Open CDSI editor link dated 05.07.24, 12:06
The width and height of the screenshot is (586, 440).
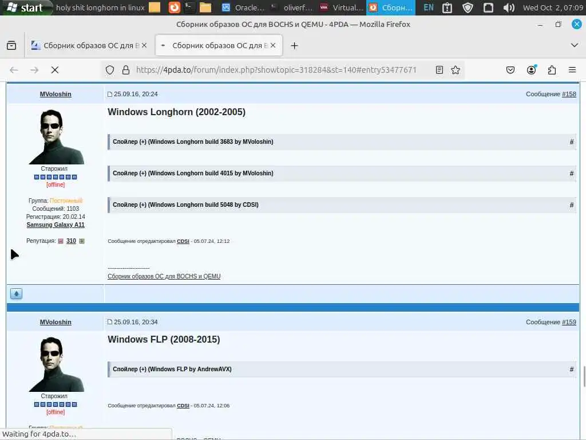pyautogui.click(x=183, y=406)
